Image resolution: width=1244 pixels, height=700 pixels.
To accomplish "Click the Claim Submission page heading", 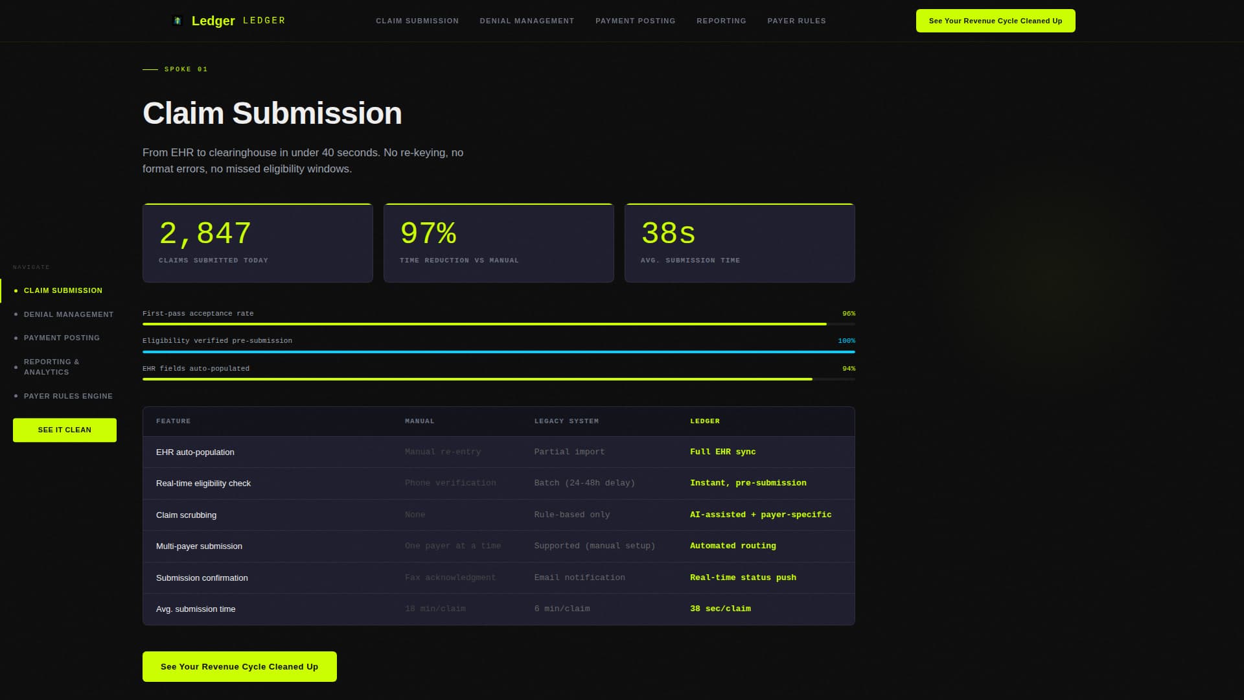I will 272,113.
